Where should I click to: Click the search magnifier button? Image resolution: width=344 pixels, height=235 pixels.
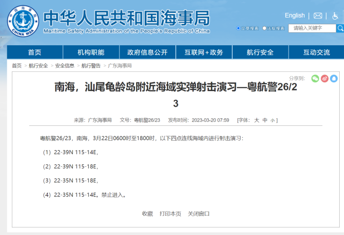pyautogui.click(x=340, y=28)
